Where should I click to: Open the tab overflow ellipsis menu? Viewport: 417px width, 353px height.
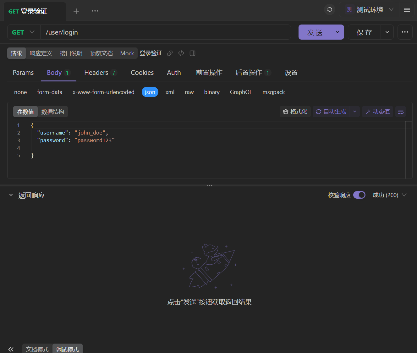click(x=95, y=11)
